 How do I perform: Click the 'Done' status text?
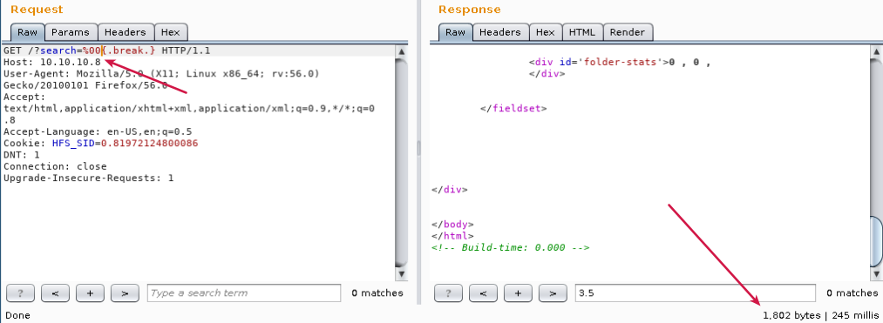(x=17, y=316)
